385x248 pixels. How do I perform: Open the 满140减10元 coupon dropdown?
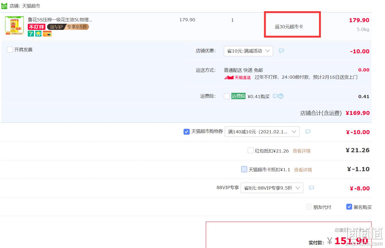(x=262, y=132)
